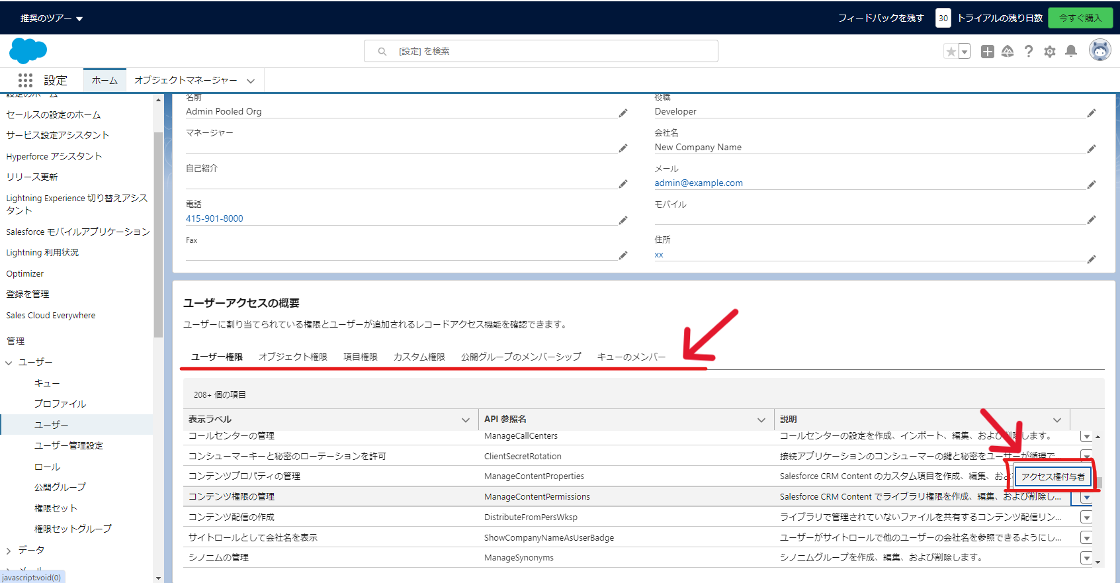1120x583 pixels.
Task: Open row actions for サイトロールとして会社名を表示
Action: [x=1086, y=537]
